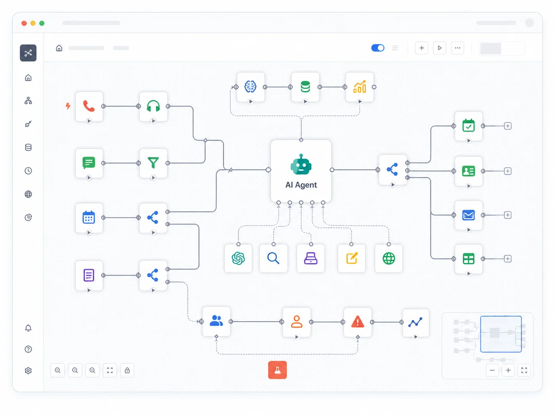This screenshot has height=416, width=555.
Task: Select the orange single person node
Action: point(297,322)
